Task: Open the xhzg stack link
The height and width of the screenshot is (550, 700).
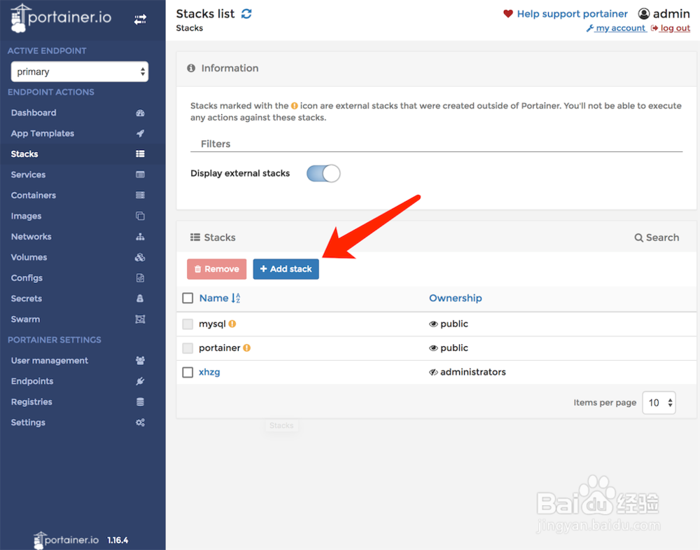Action: (209, 372)
